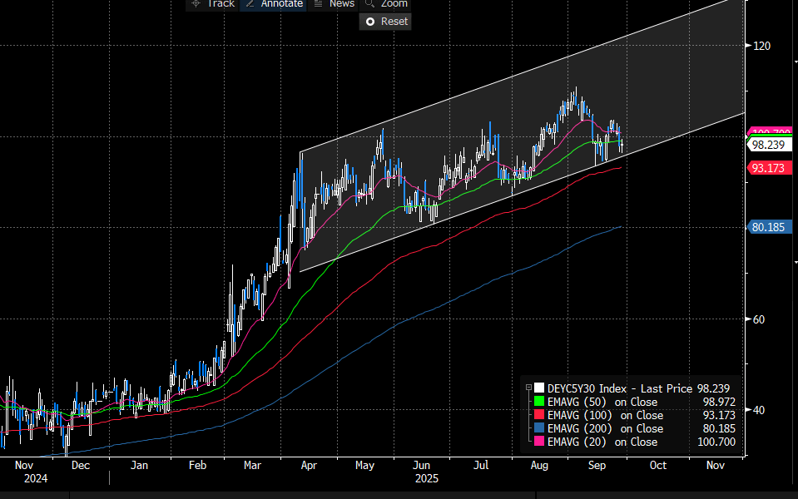Click the white 98.239 last price axis tag

pyautogui.click(x=769, y=145)
